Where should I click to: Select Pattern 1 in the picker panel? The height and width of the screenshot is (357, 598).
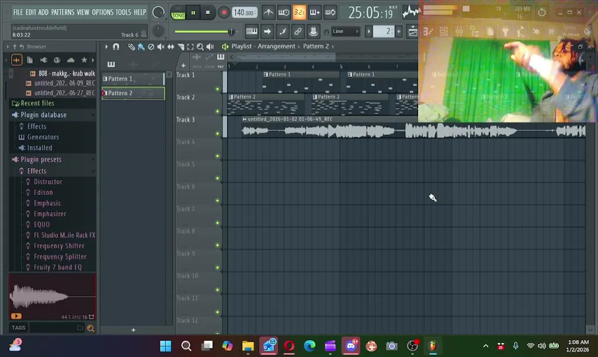[x=133, y=79]
